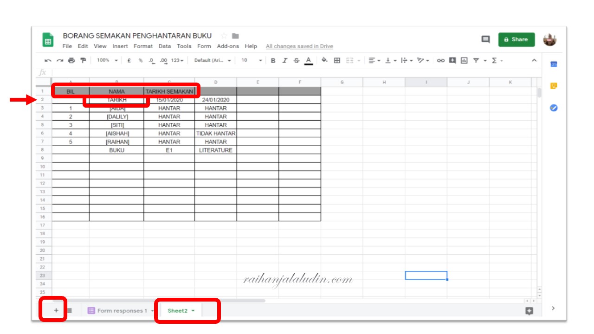Format as currency with the £ icon
Viewport: 594px width, 334px height.
129,60
